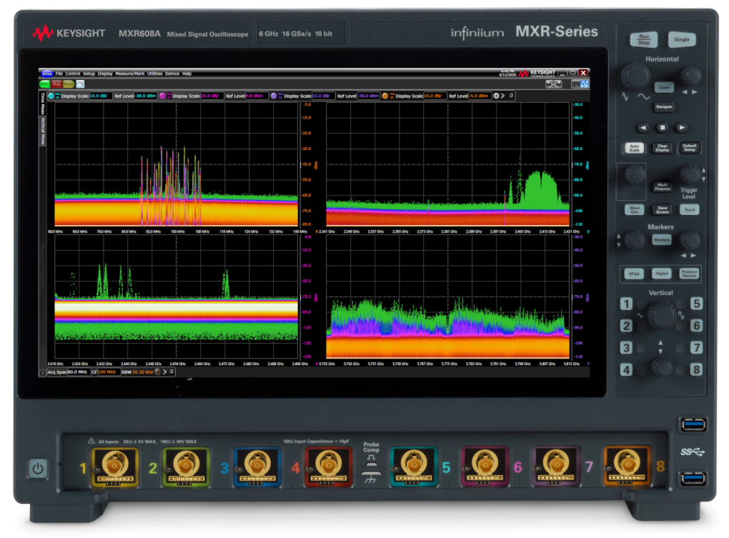Image resolution: width=729 pixels, height=538 pixels.
Task: Click the collapse arrow left of Acq Span
Action: point(42,373)
